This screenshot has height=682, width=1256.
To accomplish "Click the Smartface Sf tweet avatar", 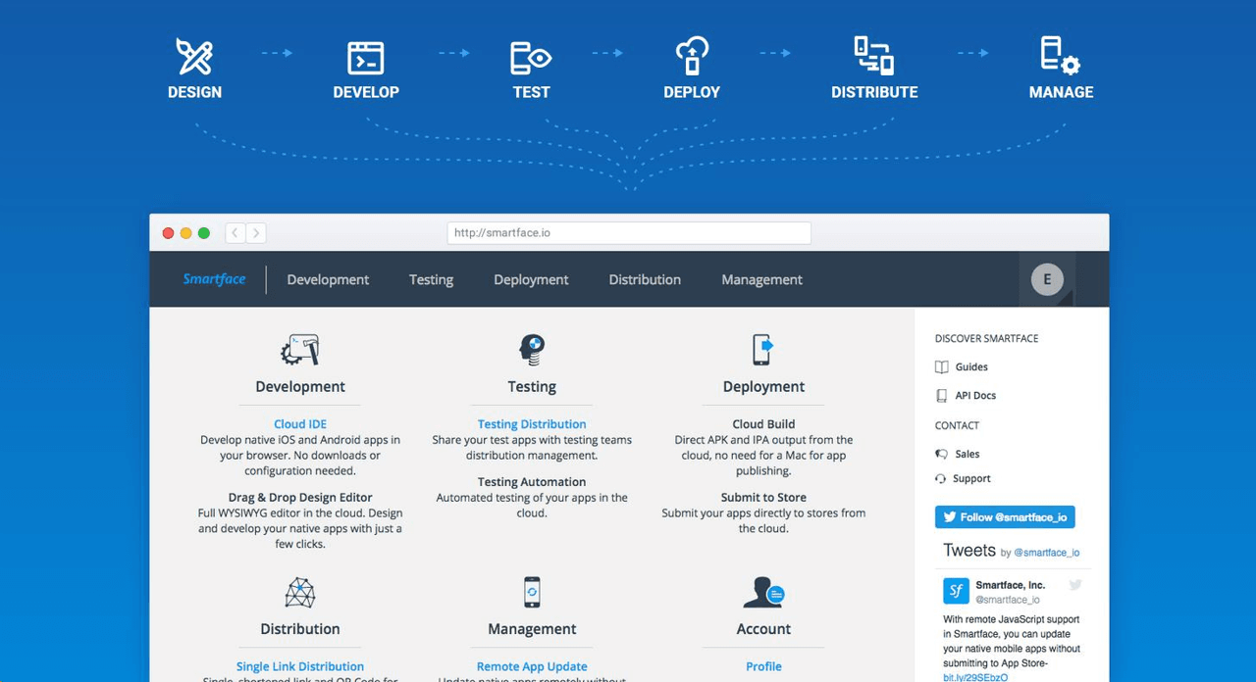I will (x=956, y=591).
